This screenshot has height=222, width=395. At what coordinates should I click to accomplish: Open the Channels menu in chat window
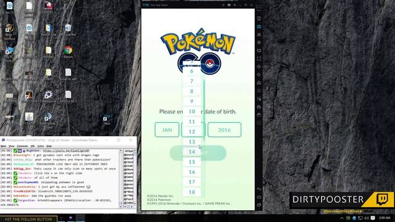coord(22,146)
